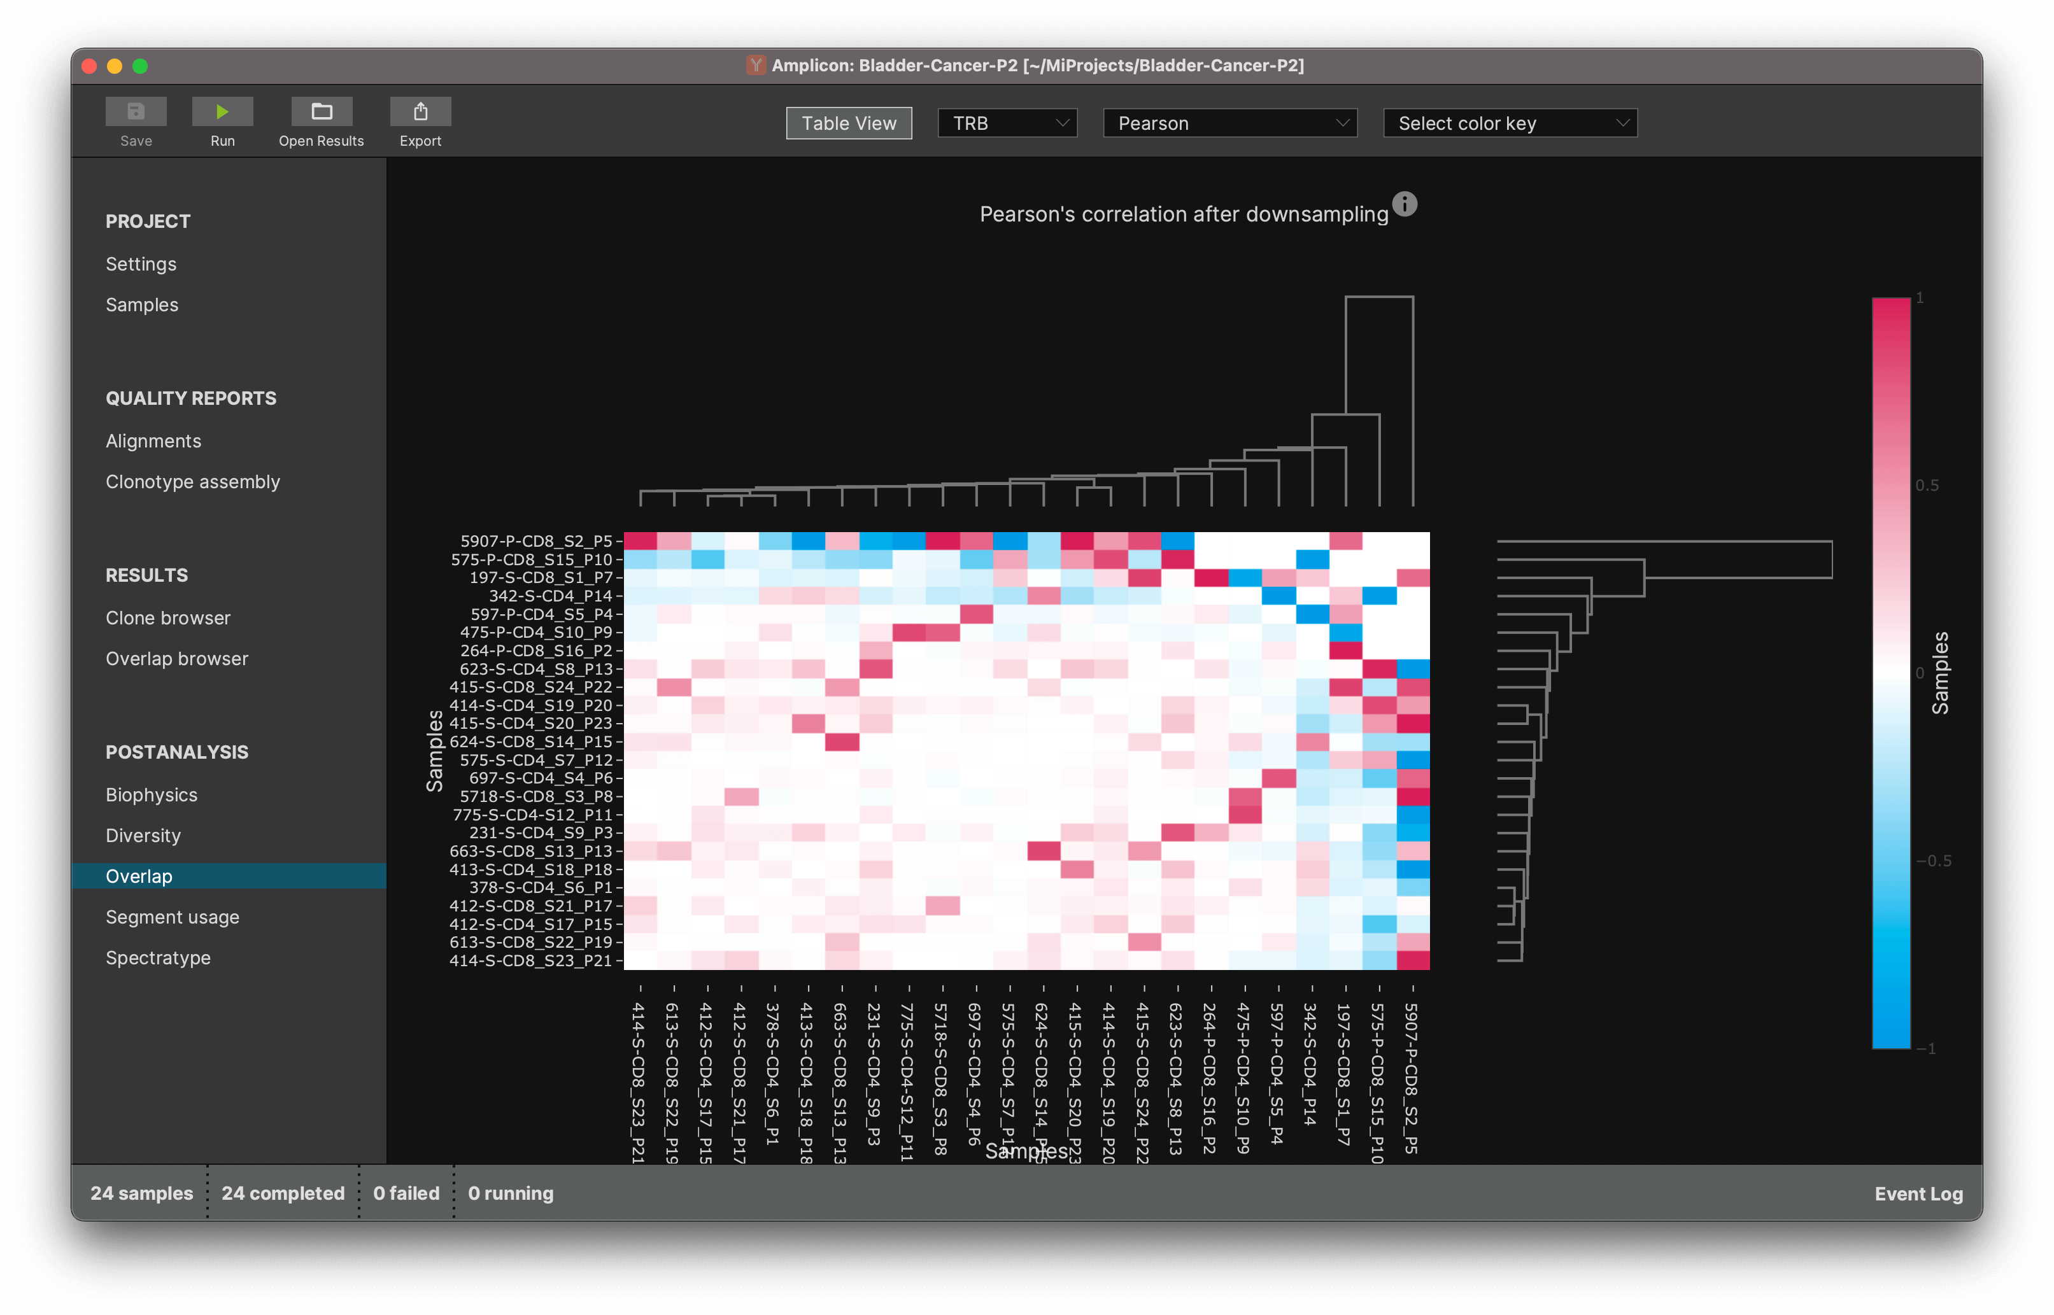2054x1315 pixels.
Task: Click row label 415-S-CD8_S24_P22
Action: coord(531,687)
